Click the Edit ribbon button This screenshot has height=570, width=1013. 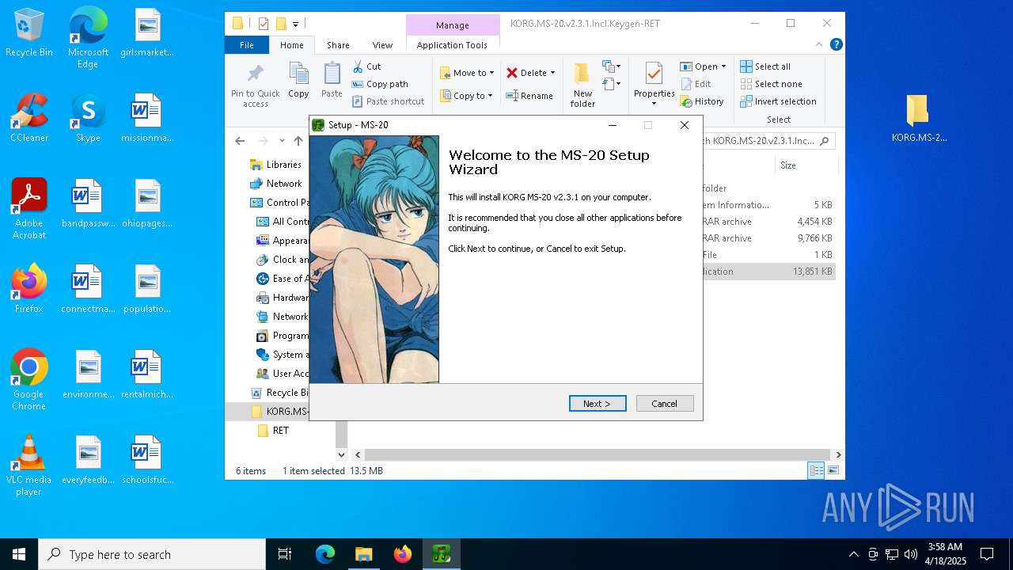click(x=696, y=84)
